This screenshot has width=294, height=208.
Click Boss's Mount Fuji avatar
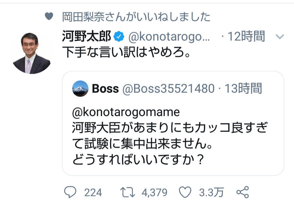80,89
